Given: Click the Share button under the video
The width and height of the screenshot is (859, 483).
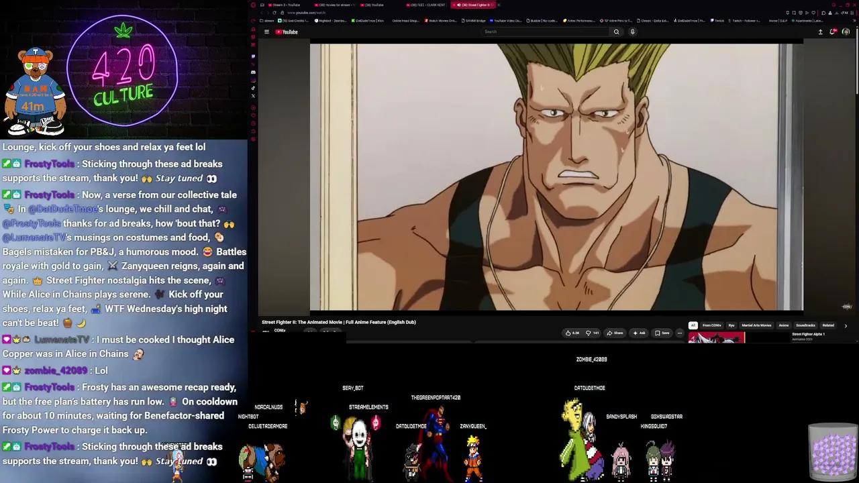Looking at the screenshot, I should pyautogui.click(x=615, y=333).
